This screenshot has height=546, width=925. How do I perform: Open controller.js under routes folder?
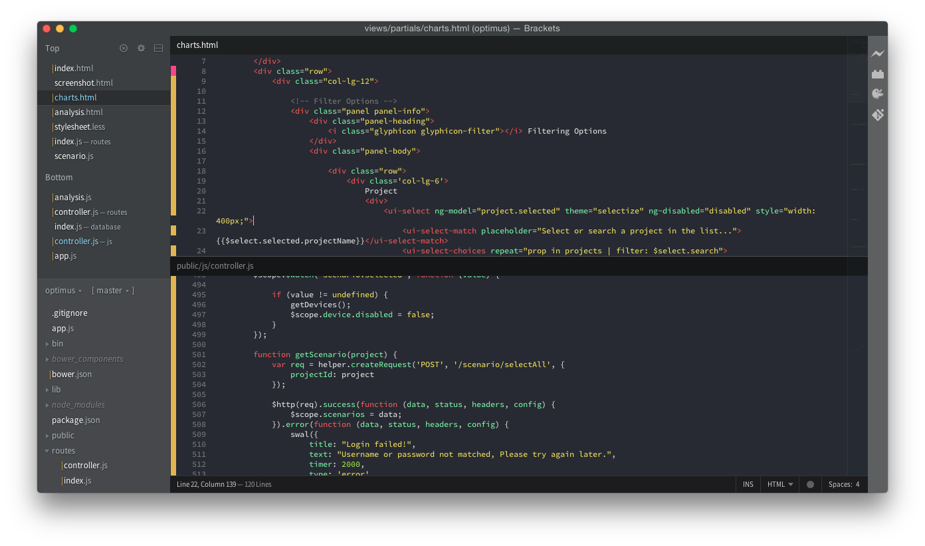pyautogui.click(x=86, y=466)
